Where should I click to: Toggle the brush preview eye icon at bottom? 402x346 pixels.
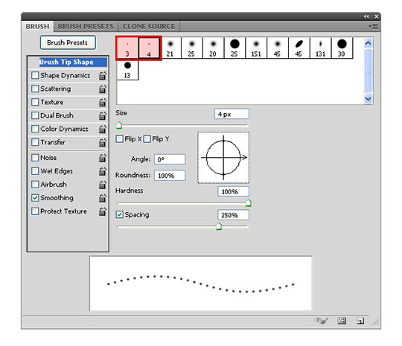click(x=322, y=321)
